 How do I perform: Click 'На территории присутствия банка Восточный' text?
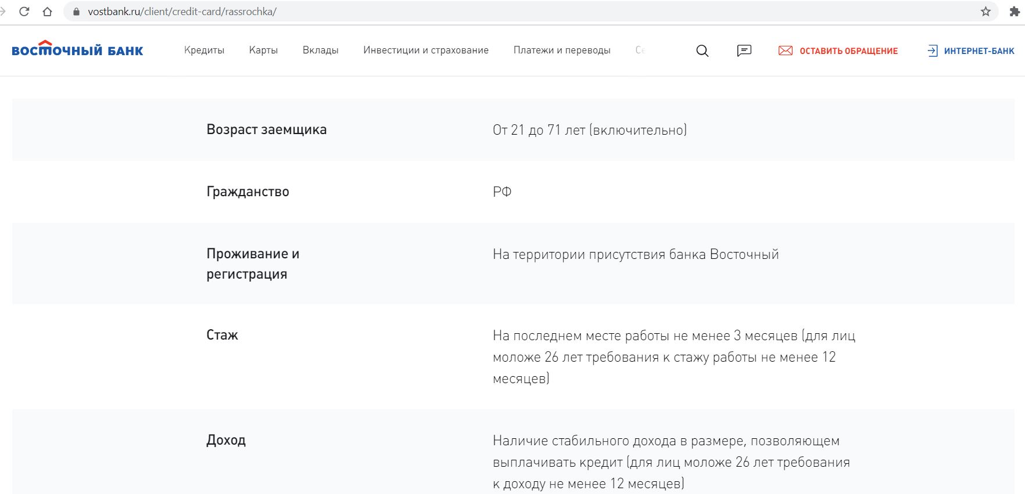(636, 254)
